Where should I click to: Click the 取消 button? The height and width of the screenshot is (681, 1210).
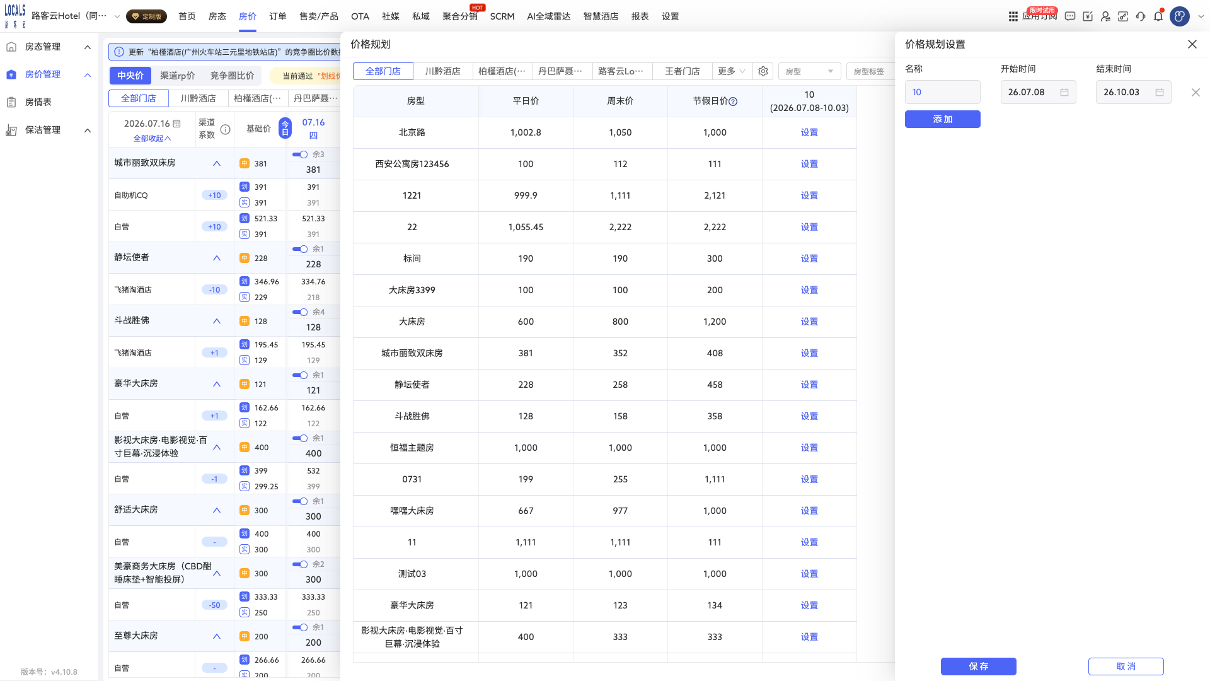[x=1126, y=666]
